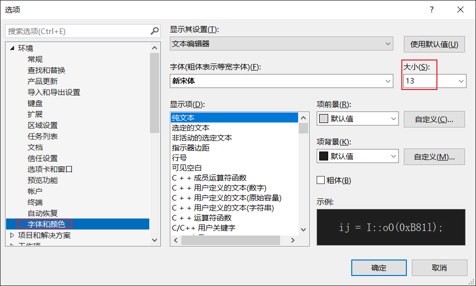The height and width of the screenshot is (286, 476).
Task: Click tree scrollbar up arrow
Action: pos(154,48)
